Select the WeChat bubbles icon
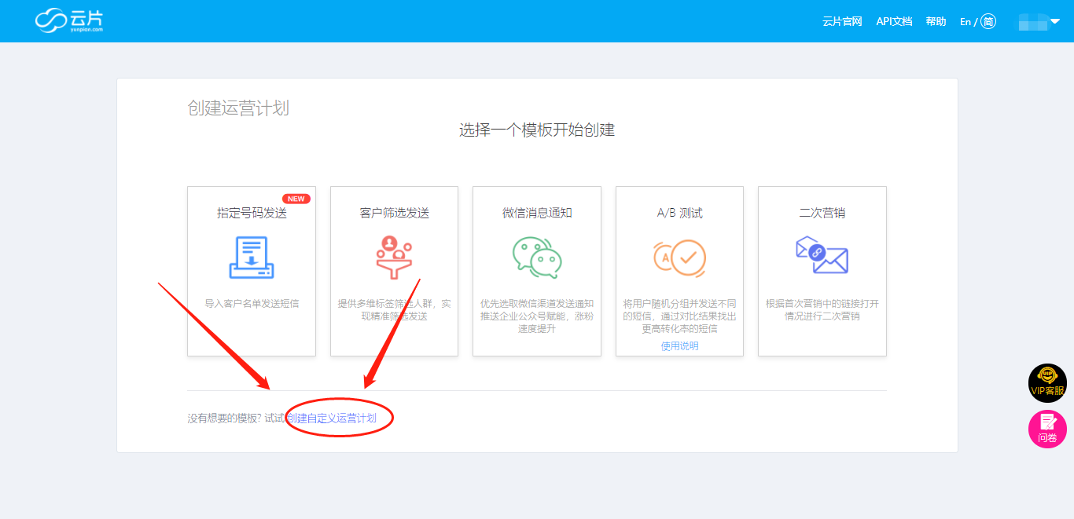This screenshot has width=1074, height=519. pyautogui.click(x=537, y=257)
